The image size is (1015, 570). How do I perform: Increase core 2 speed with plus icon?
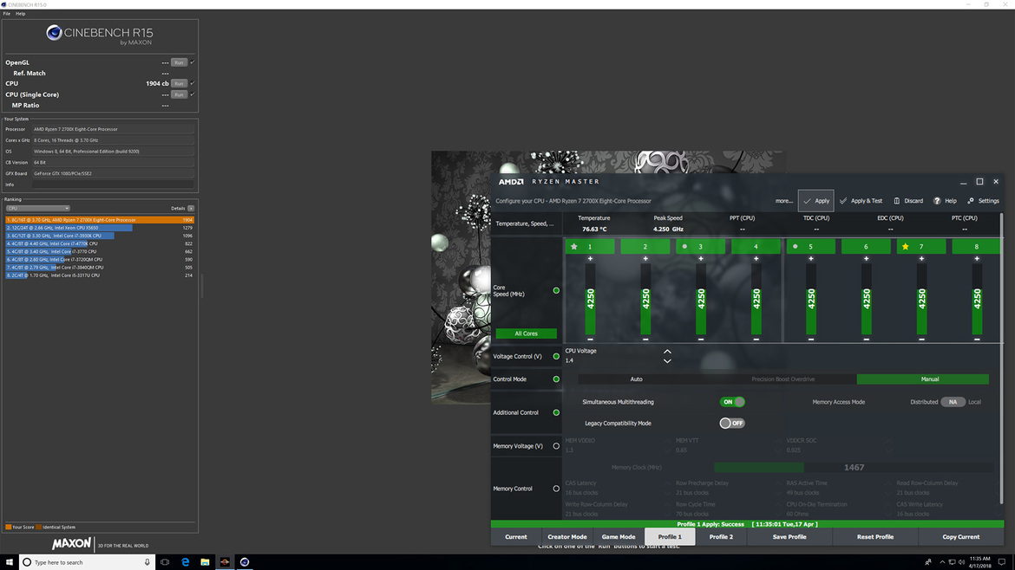click(x=645, y=258)
